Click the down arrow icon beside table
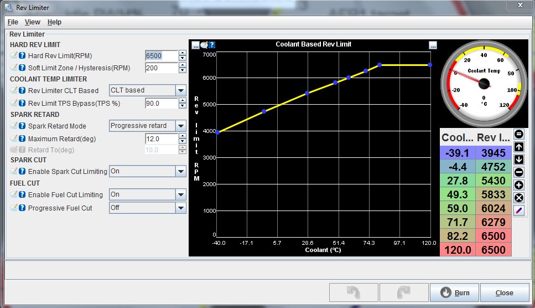This screenshot has height=308, width=535. [518, 160]
